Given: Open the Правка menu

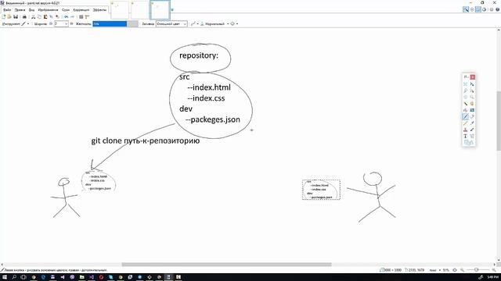Looking at the screenshot, I should [20, 10].
